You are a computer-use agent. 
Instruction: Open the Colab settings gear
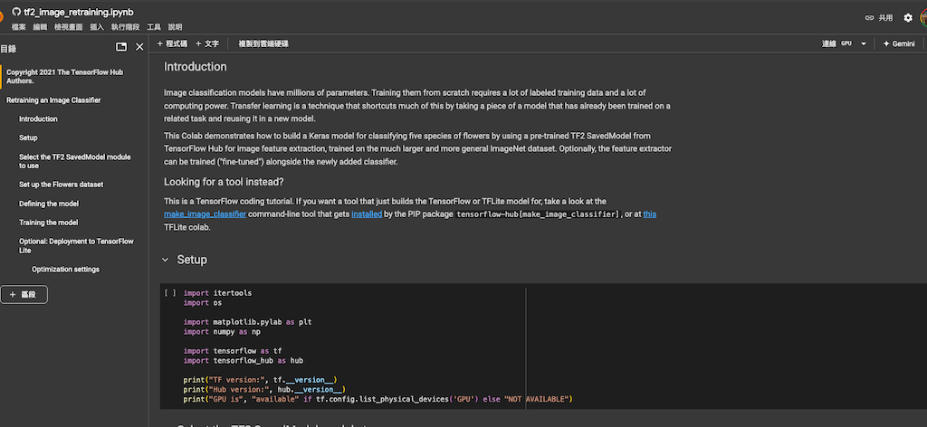pyautogui.click(x=908, y=18)
